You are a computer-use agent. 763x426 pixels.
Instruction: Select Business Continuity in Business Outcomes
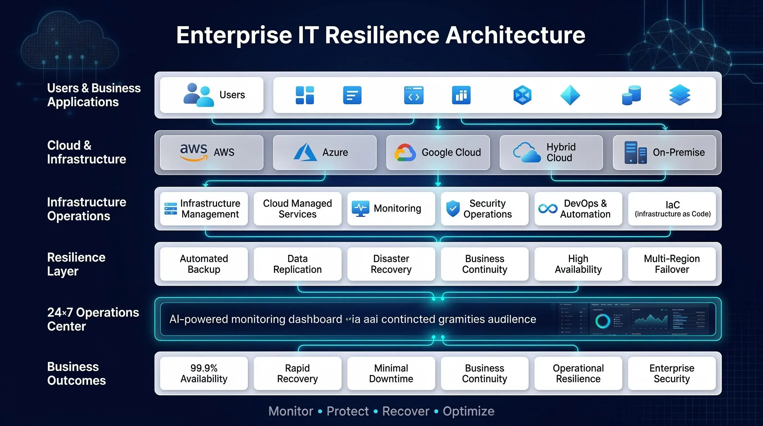tap(485, 373)
